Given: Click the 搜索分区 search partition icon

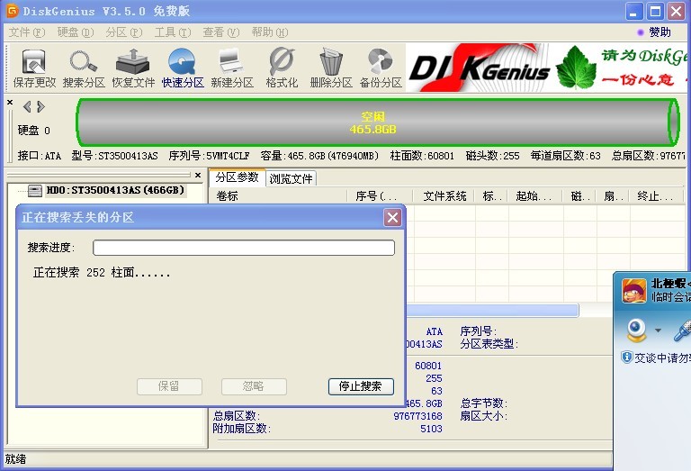Looking at the screenshot, I should point(84,67).
